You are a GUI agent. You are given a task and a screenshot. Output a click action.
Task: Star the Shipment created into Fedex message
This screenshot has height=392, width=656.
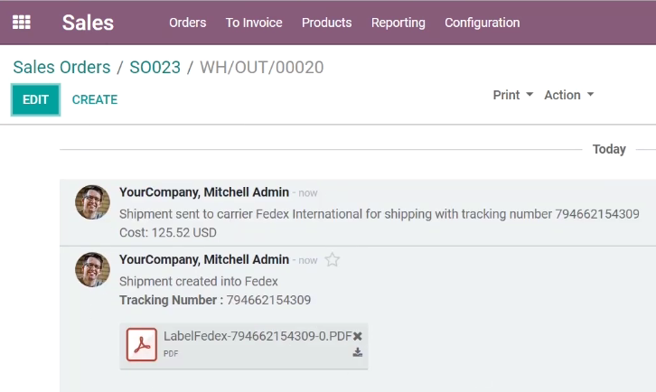[x=333, y=260]
